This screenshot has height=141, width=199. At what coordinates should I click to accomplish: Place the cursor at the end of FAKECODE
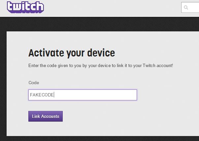54,95
